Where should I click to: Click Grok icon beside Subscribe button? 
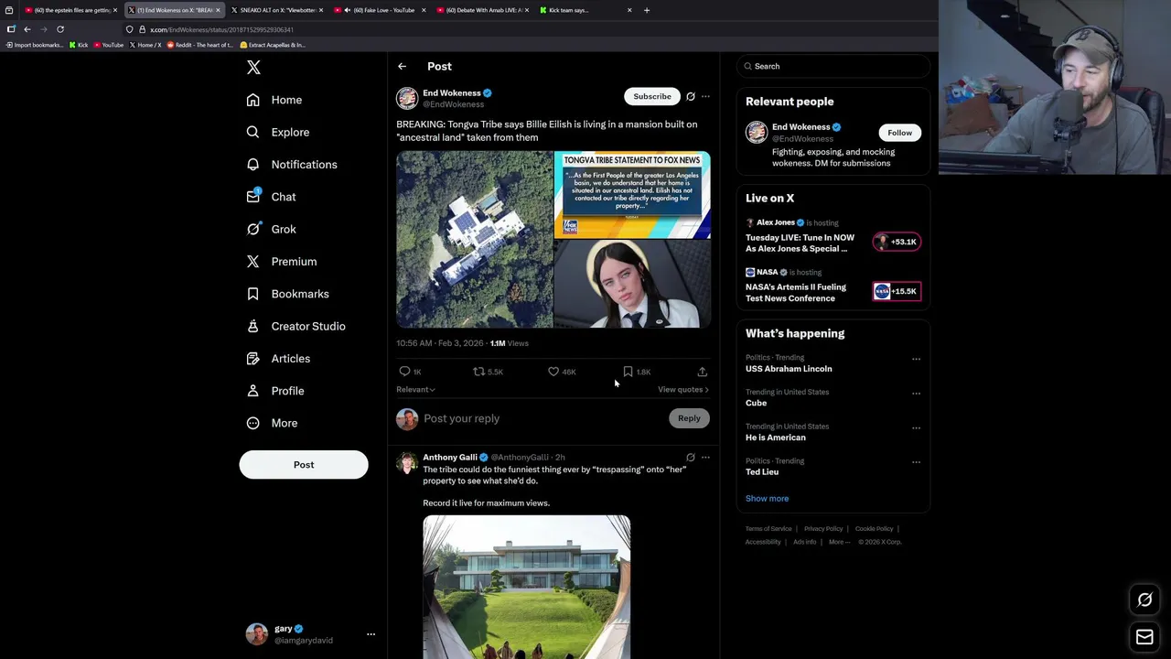[x=691, y=96]
